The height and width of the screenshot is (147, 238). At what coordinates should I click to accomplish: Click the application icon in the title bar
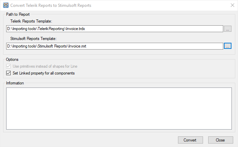tap(5, 5)
